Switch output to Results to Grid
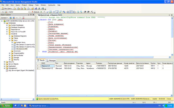The image size is (174, 108). tap(71, 12)
